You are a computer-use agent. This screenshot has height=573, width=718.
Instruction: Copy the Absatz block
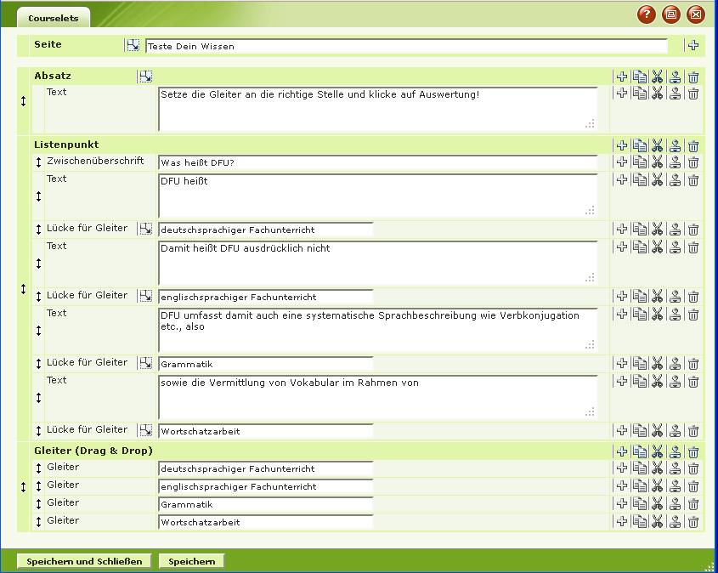coord(640,77)
